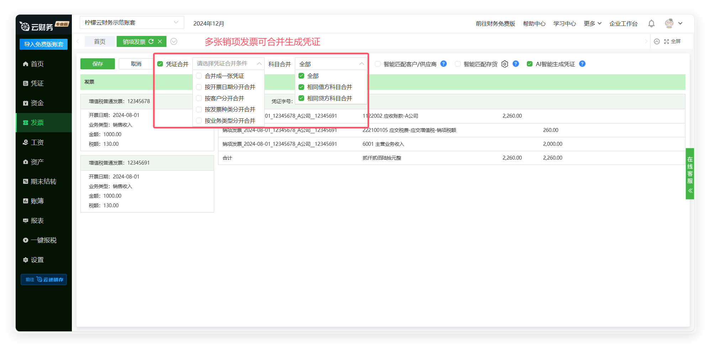Click the green 保存 button

pos(97,64)
